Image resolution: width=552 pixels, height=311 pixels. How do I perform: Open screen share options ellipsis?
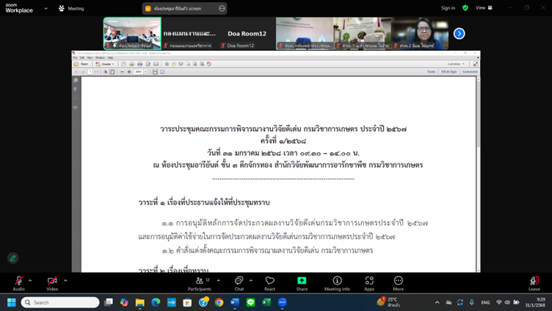[222, 9]
